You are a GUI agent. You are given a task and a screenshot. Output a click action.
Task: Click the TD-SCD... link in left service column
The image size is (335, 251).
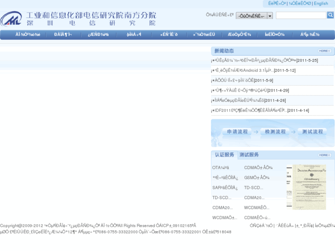[222, 198]
